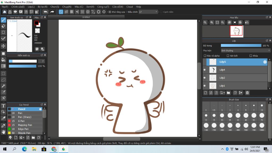
Task: Open the snap settings gear
Action: (104, 12)
